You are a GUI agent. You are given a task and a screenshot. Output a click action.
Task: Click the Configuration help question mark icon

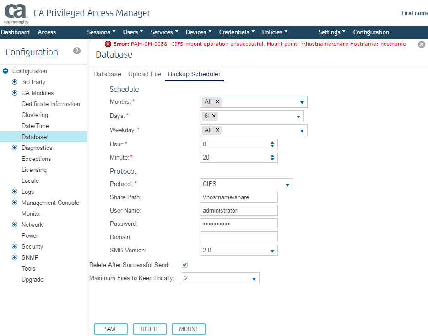[77, 51]
